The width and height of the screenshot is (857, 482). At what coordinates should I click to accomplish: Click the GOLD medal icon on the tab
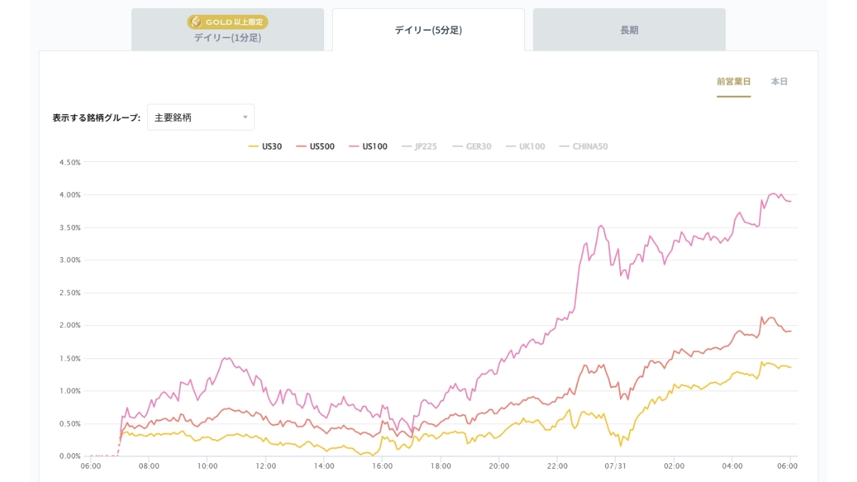(196, 22)
